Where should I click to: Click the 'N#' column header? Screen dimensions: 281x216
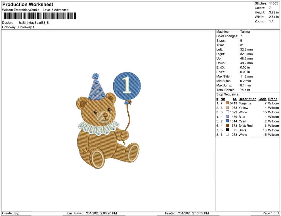pyautogui.click(x=223, y=99)
